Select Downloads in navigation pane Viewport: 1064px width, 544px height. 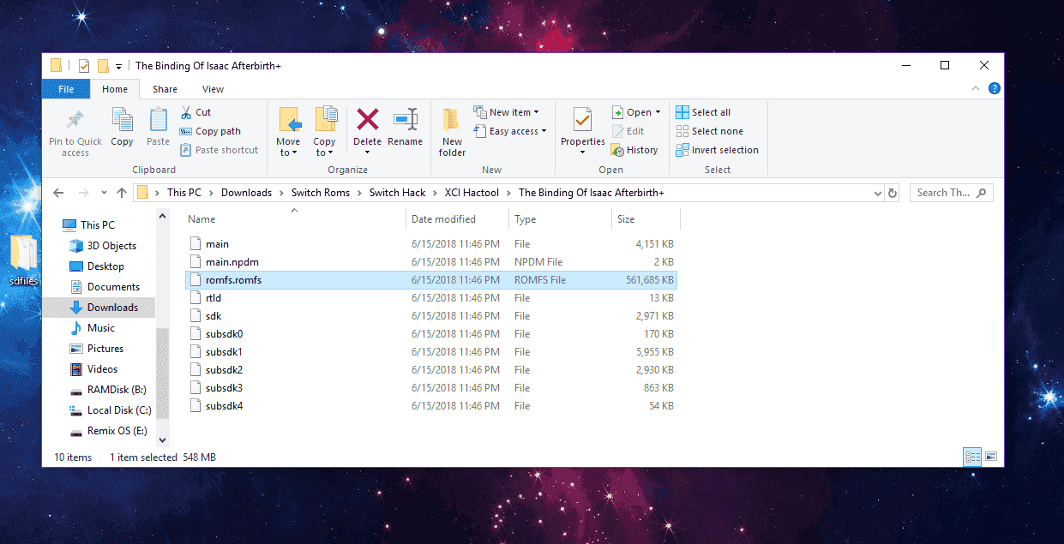click(111, 308)
